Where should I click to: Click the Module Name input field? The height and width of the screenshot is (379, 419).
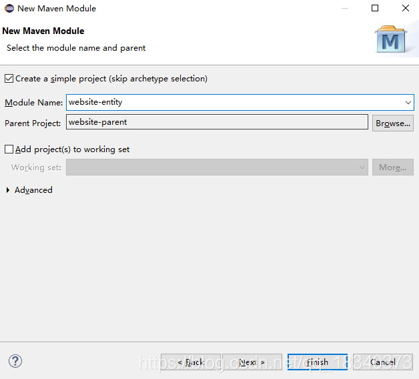click(x=240, y=102)
